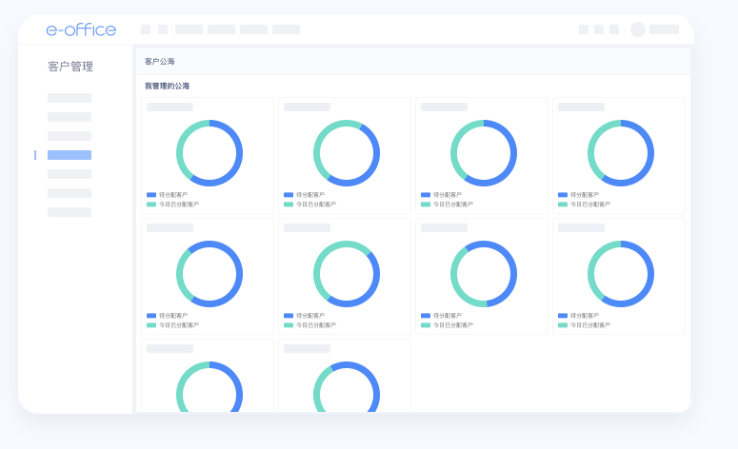Click donut chart in first row, second card
The height and width of the screenshot is (449, 738).
(x=347, y=153)
